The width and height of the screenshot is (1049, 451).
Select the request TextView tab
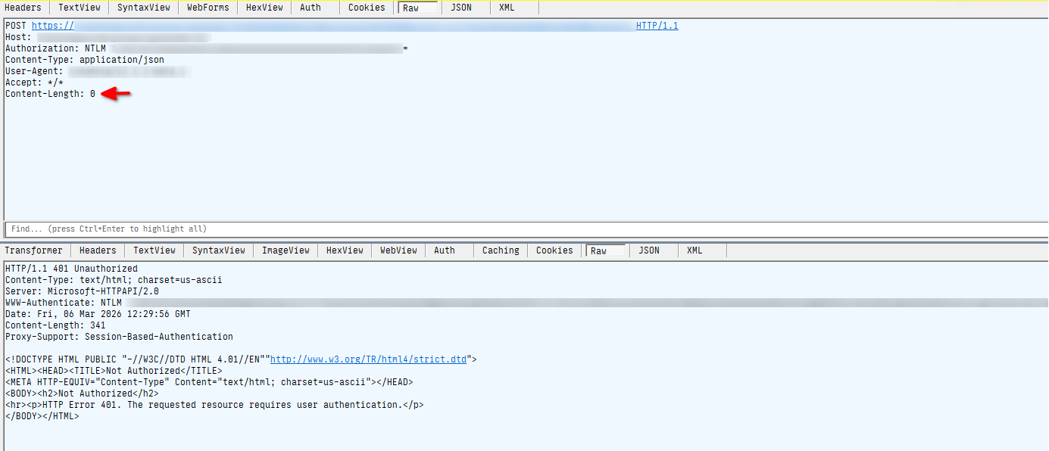coord(80,8)
